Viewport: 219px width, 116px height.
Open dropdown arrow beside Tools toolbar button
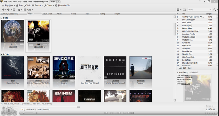(53, 5)
